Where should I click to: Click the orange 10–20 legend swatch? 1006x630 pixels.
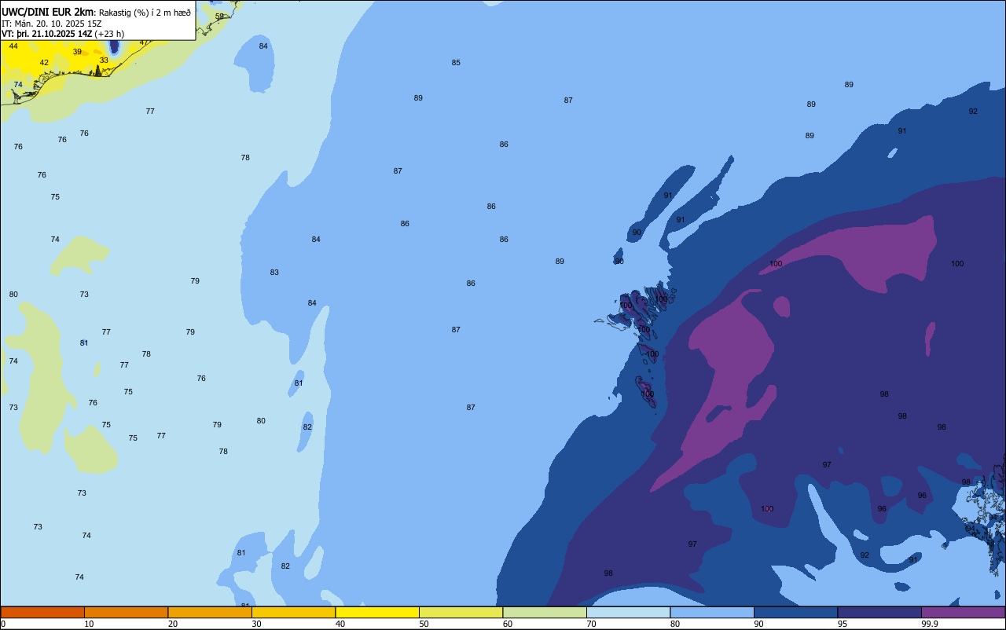click(x=126, y=612)
